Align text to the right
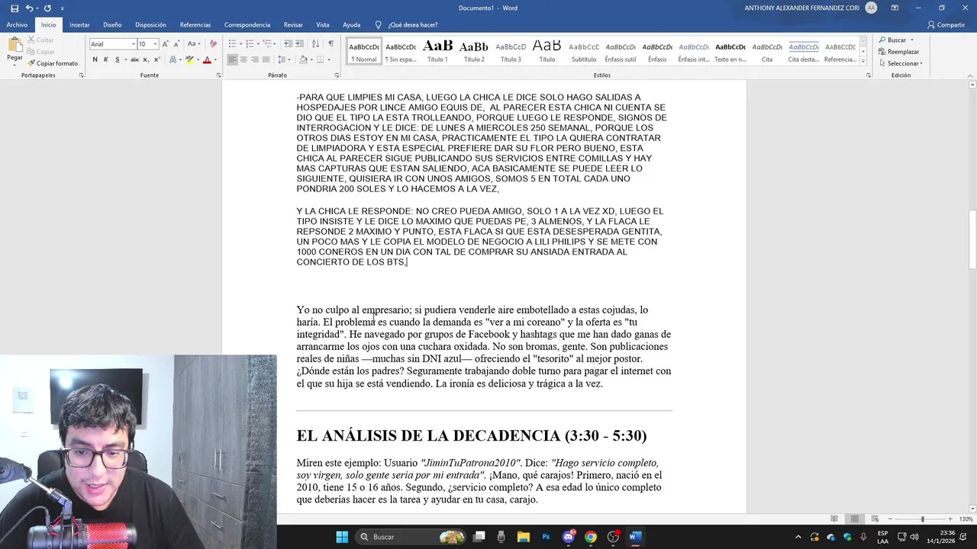 pos(254,59)
